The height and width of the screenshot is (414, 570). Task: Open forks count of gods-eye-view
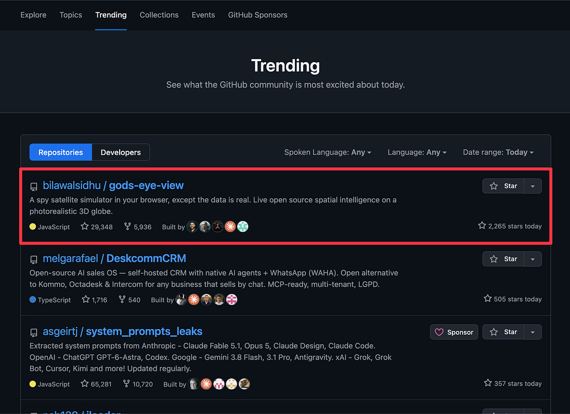(x=138, y=227)
